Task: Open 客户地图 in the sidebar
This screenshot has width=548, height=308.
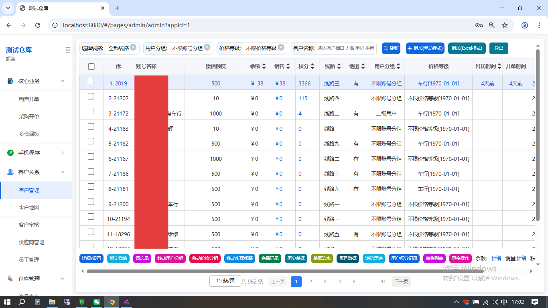Action: (29, 207)
